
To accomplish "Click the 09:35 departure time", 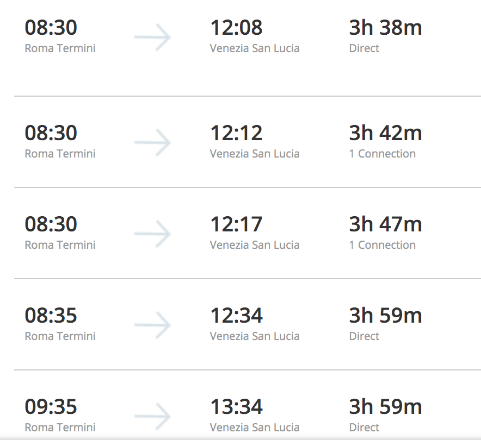I will [51, 407].
